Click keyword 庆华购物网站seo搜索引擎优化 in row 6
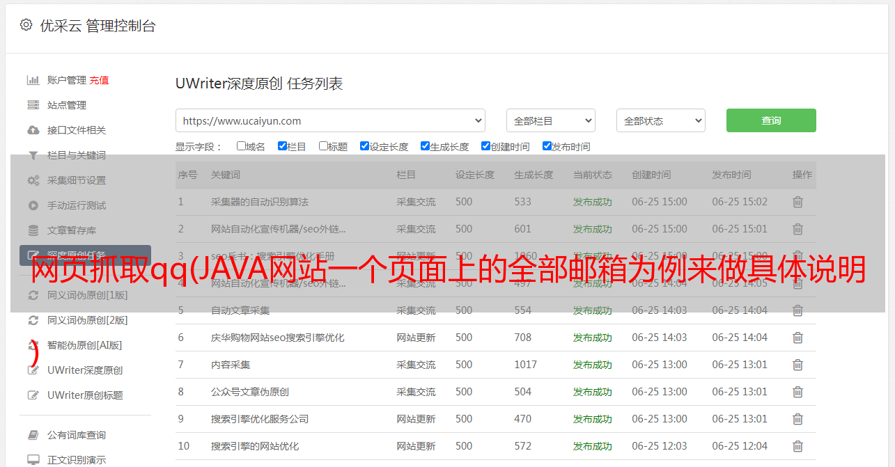Image resolution: width=895 pixels, height=467 pixels. coord(277,338)
